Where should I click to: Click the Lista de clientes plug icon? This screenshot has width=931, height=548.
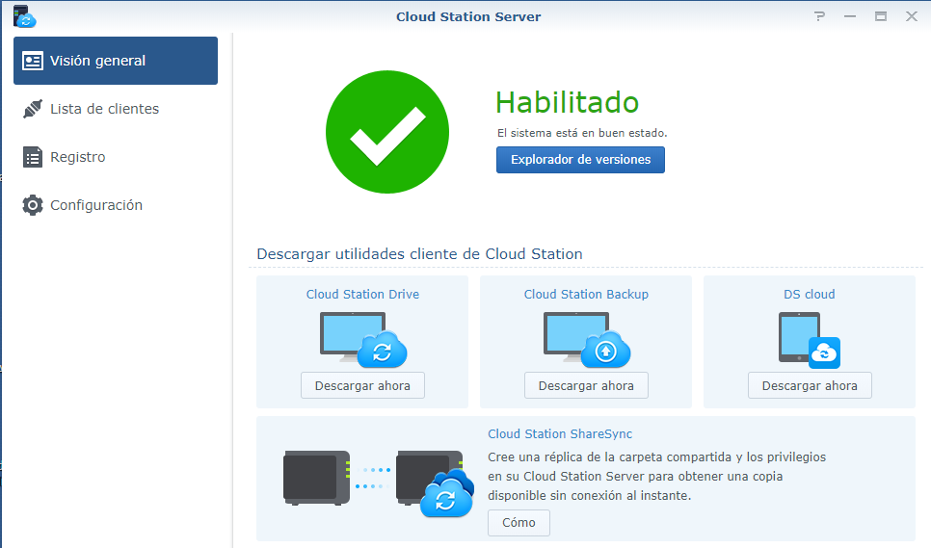click(33, 109)
